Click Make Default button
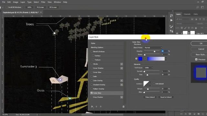The height and width of the screenshot is (116, 207). click(150, 97)
